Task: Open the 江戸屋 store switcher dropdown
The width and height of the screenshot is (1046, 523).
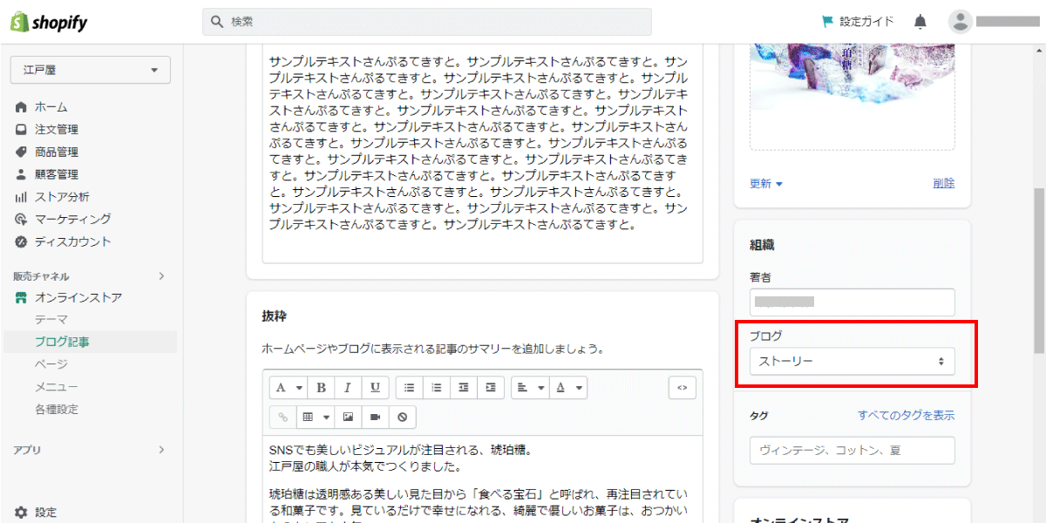Action: (x=91, y=70)
